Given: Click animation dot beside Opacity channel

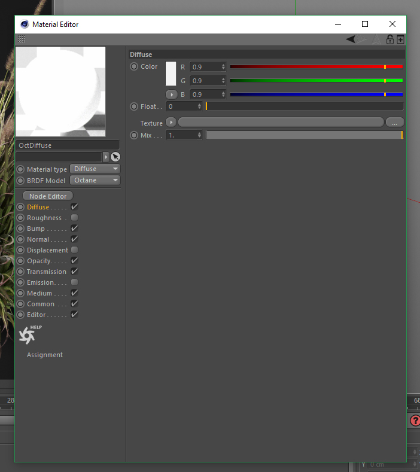Looking at the screenshot, I should pyautogui.click(x=20, y=261).
